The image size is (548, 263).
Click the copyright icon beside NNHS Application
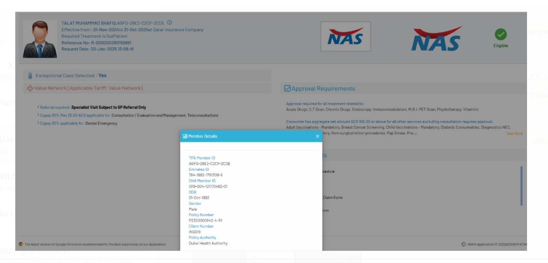click(464, 244)
